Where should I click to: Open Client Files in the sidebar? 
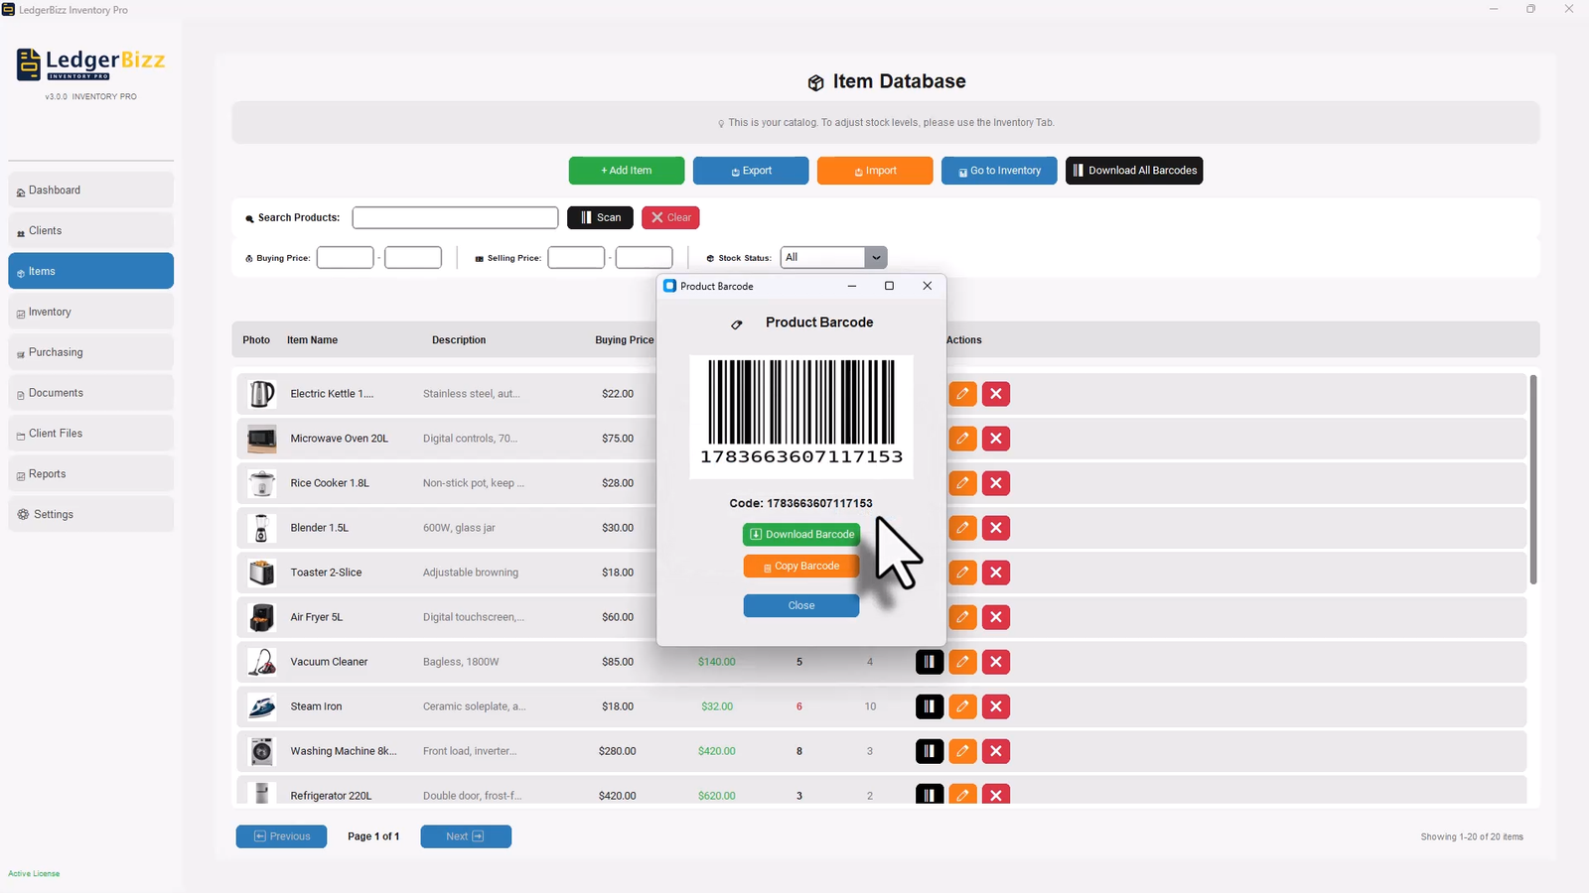click(90, 434)
